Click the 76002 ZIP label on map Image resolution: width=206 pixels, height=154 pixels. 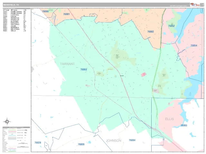[x=151, y=31]
